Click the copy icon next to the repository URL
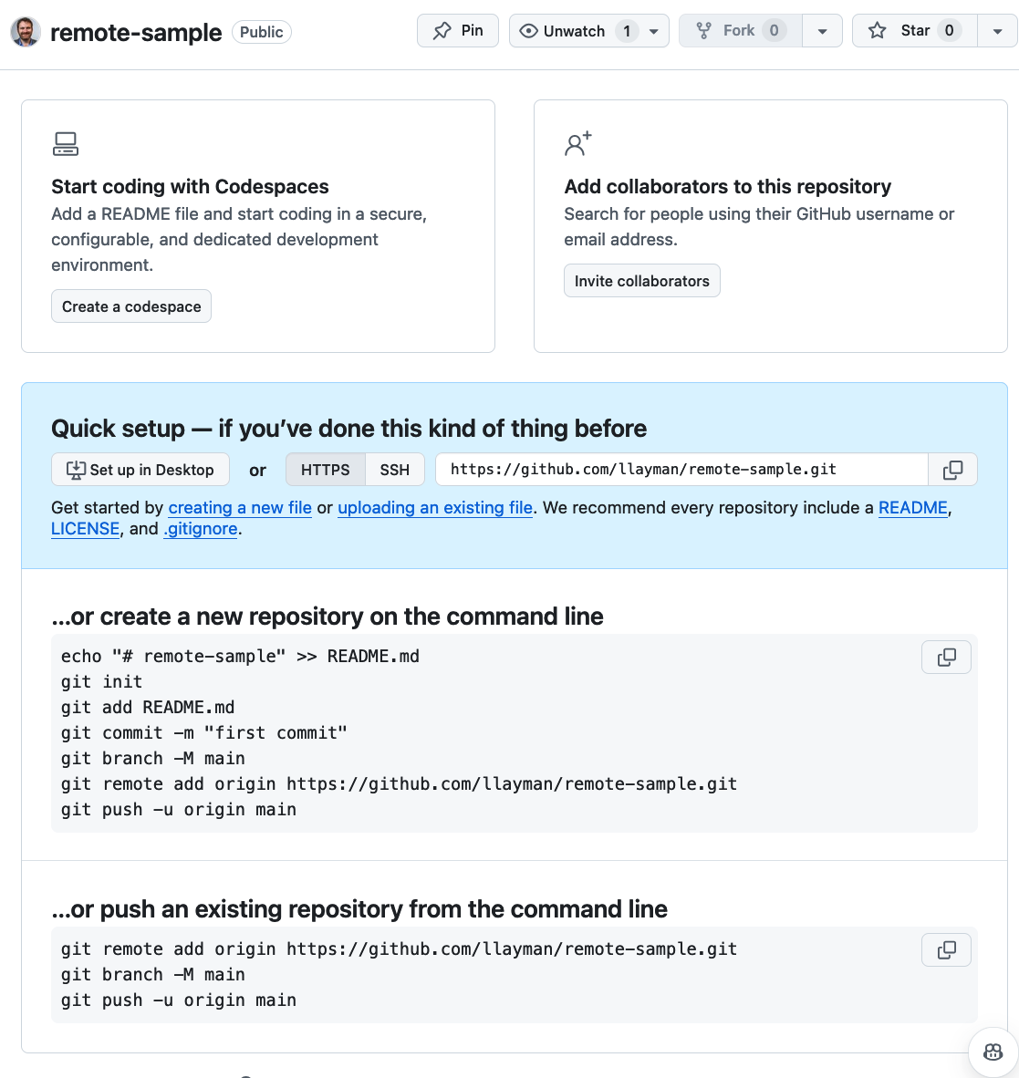The image size is (1019, 1078). coord(952,469)
